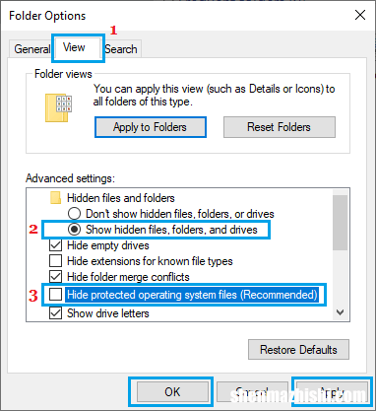The image size is (376, 411).
Task: Check Hide protected operating system files
Action: [x=56, y=295]
